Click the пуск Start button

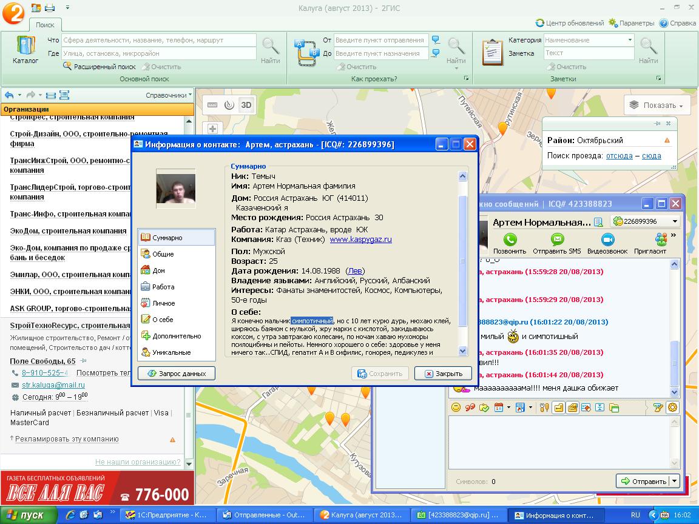click(x=28, y=515)
